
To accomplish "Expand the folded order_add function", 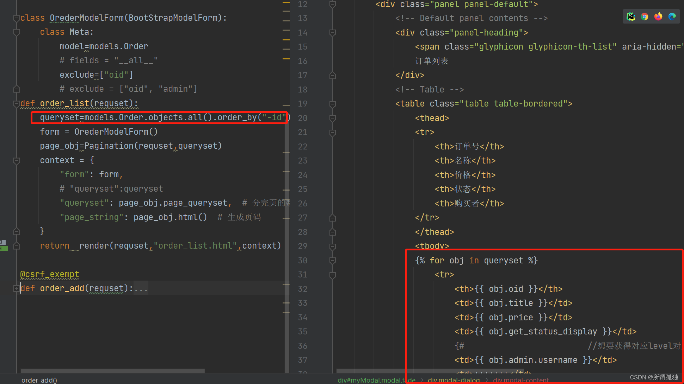I will (x=16, y=288).
